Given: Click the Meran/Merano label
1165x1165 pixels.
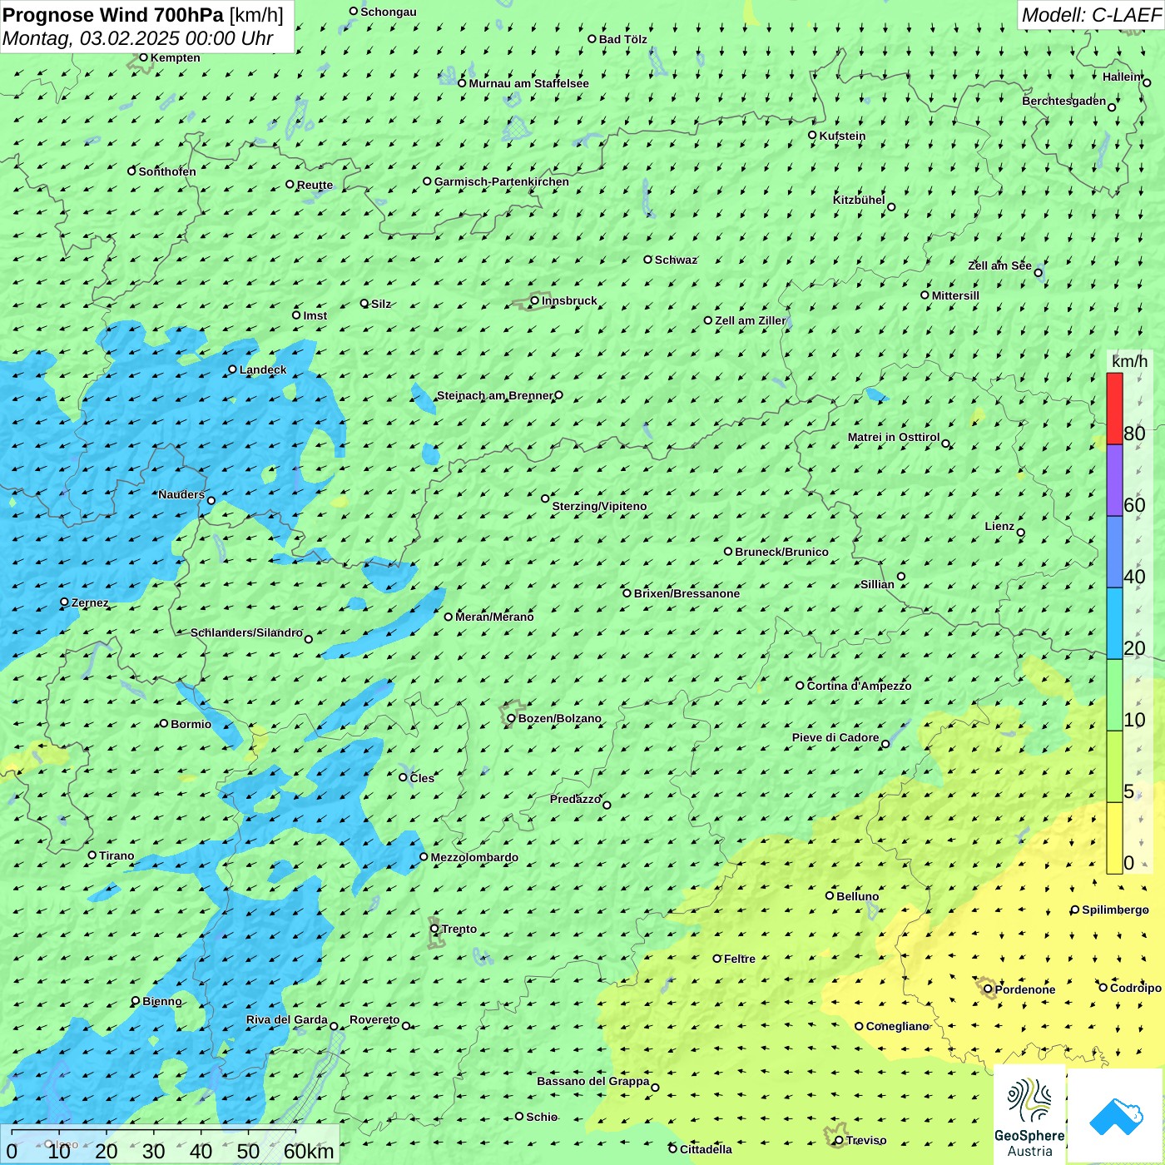Looking at the screenshot, I should (x=494, y=617).
